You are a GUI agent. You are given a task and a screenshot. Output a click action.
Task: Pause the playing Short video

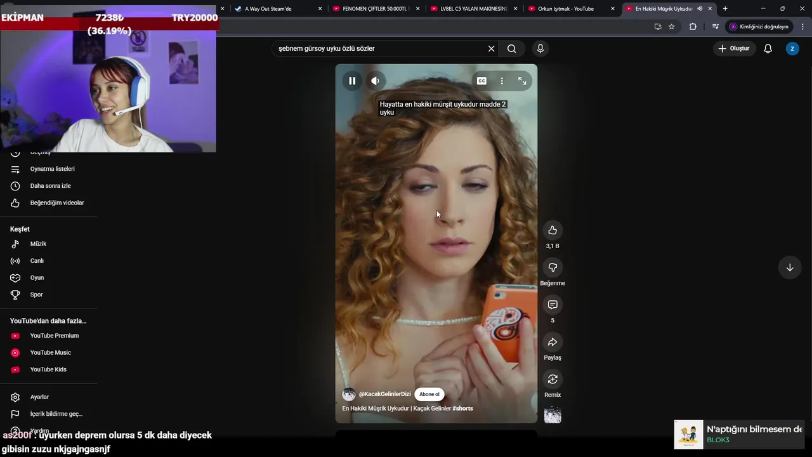point(352,81)
